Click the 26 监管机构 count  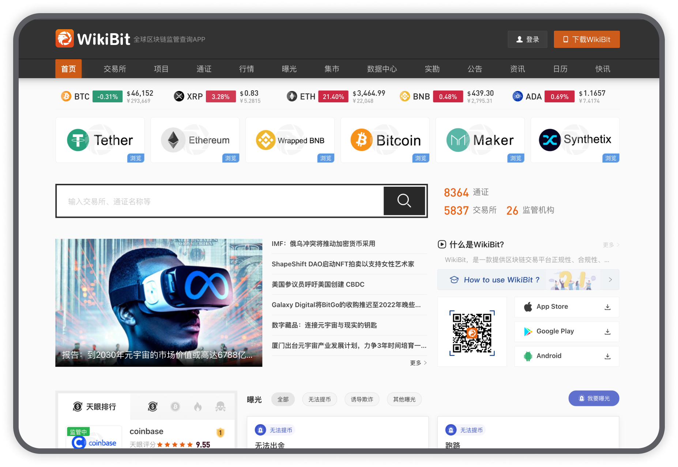530,210
